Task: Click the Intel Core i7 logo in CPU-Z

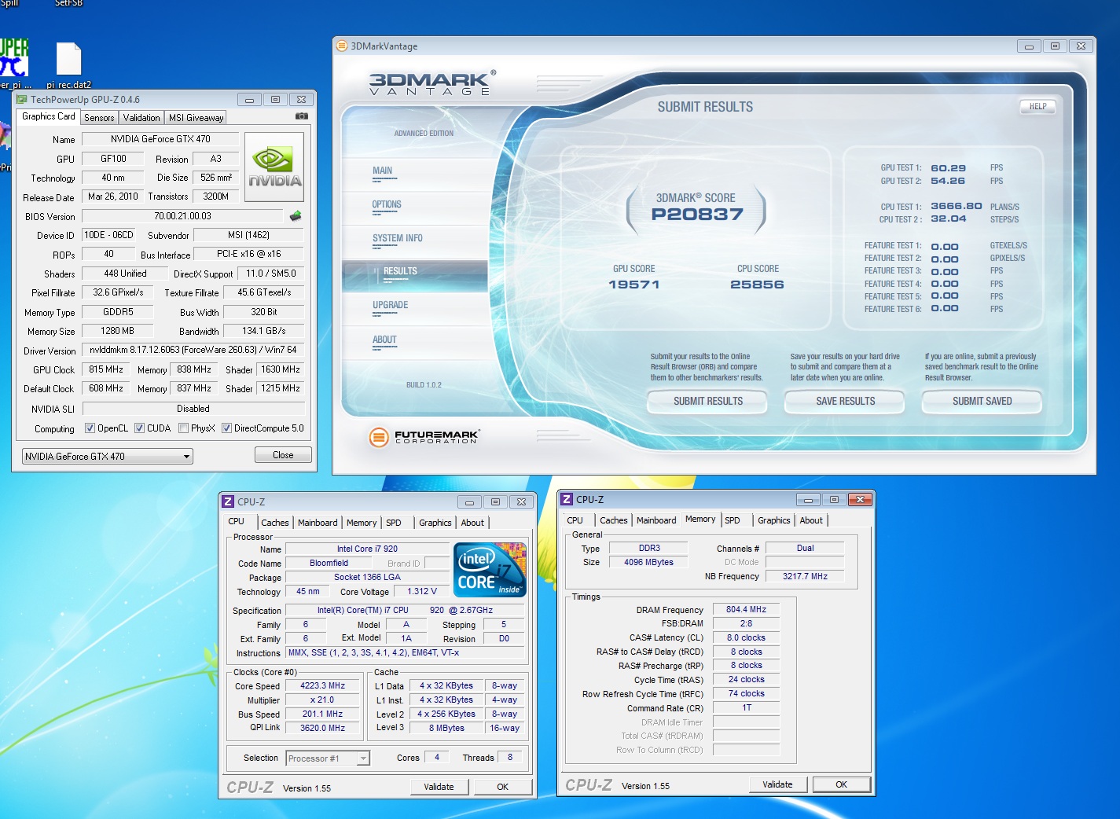Action: [x=490, y=570]
